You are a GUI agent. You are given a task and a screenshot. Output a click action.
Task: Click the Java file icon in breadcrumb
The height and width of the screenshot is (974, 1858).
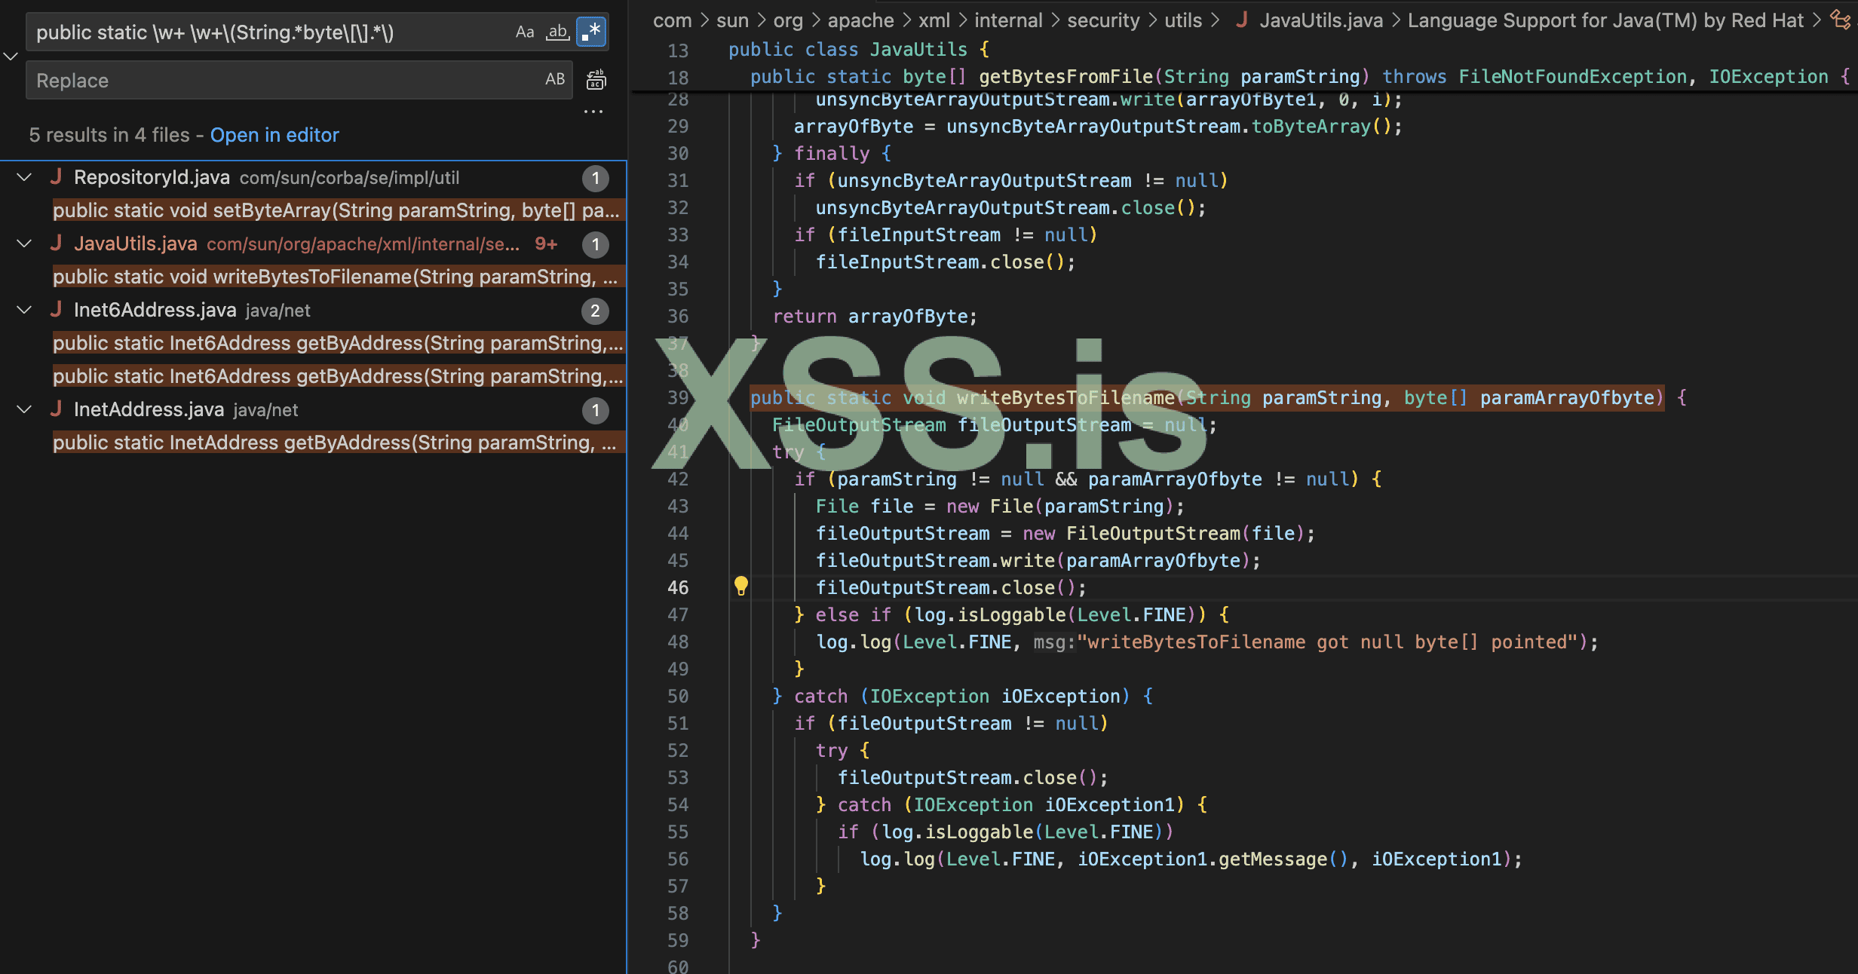1240,20
